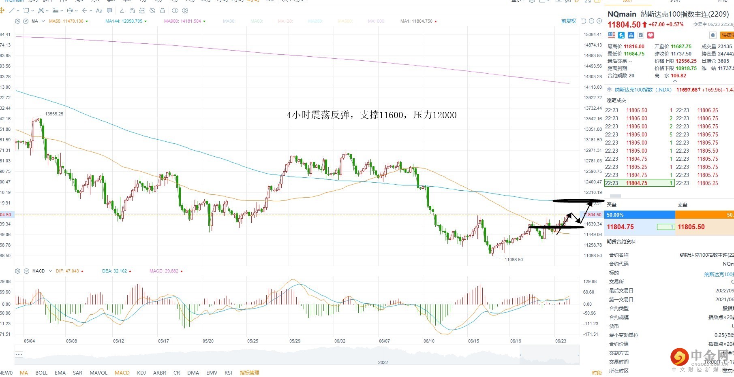This screenshot has width=734, height=377.
Task: Select the arrow drawing tool
Action: pos(85,11)
